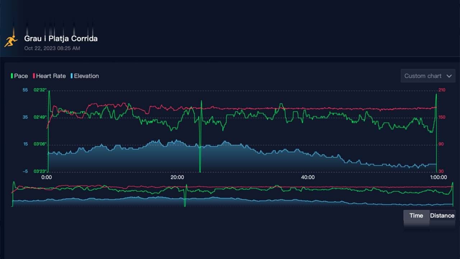Viewport: 460px width, 259px height.
Task: Click the 02'32" pace axis label
Action: click(40, 90)
